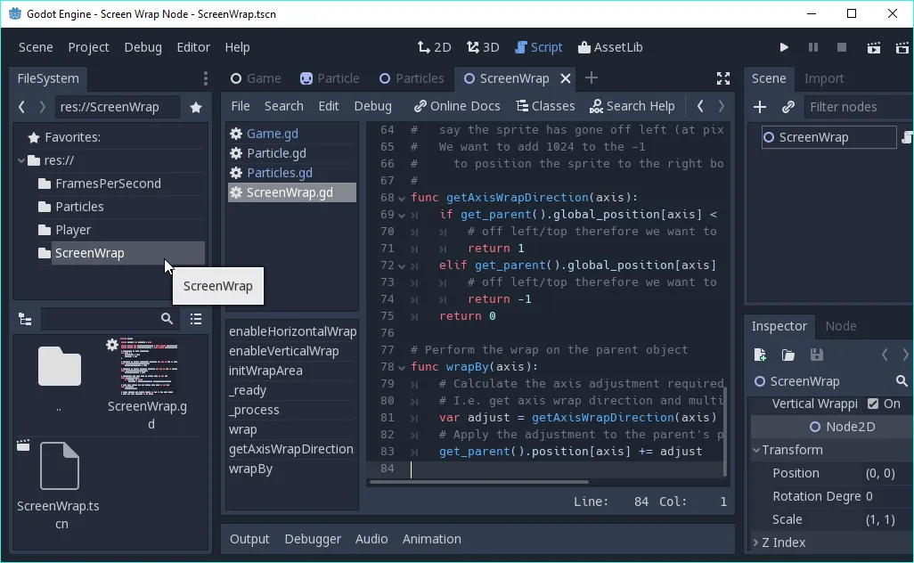Open script editor File menu
The height and width of the screenshot is (563, 914).
pos(241,106)
